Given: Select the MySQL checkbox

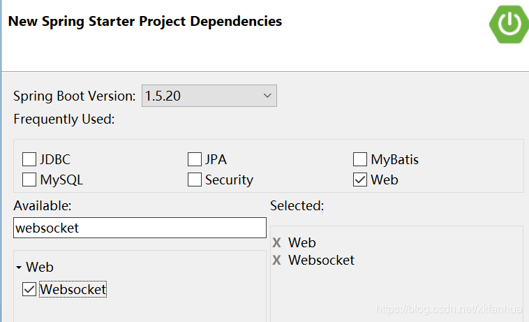Looking at the screenshot, I should (29, 180).
